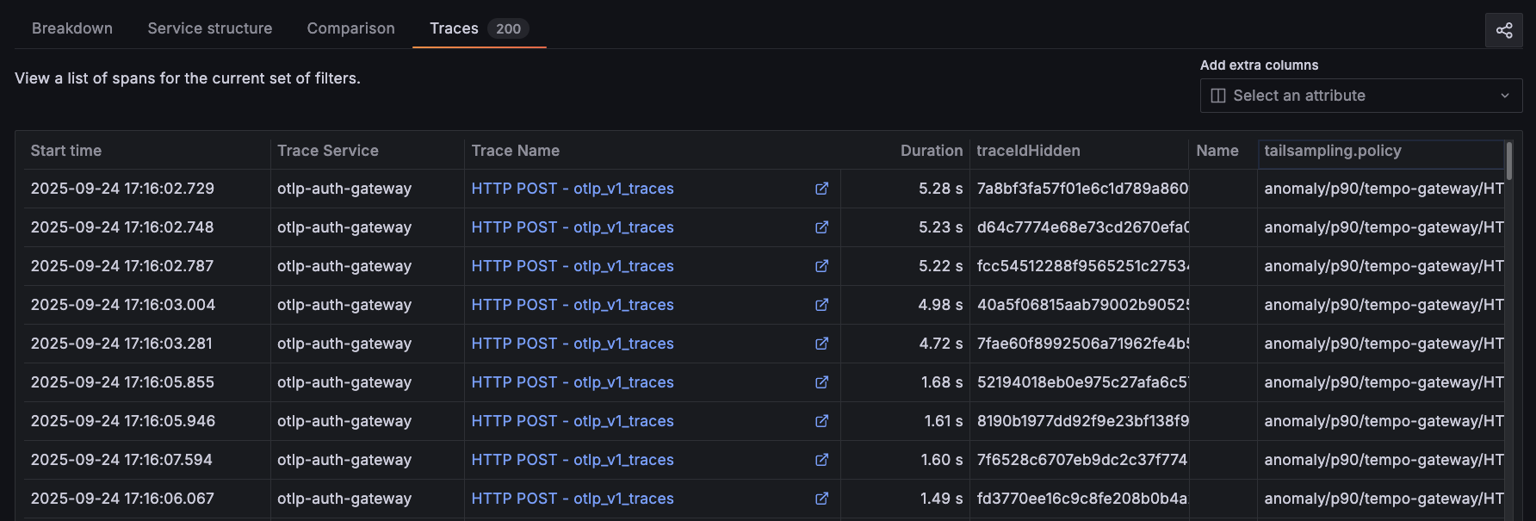Open the Select an attribute dropdown
The height and width of the screenshot is (521, 1536).
[1360, 96]
